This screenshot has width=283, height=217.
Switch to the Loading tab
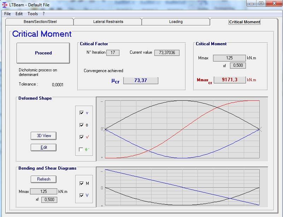(176, 22)
